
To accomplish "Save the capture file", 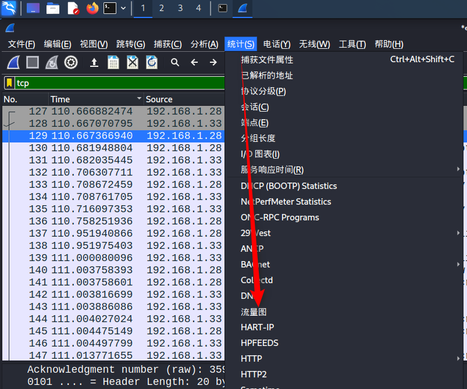I will coord(113,63).
